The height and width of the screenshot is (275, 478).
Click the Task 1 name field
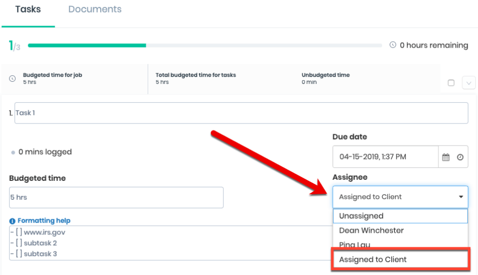click(x=241, y=113)
